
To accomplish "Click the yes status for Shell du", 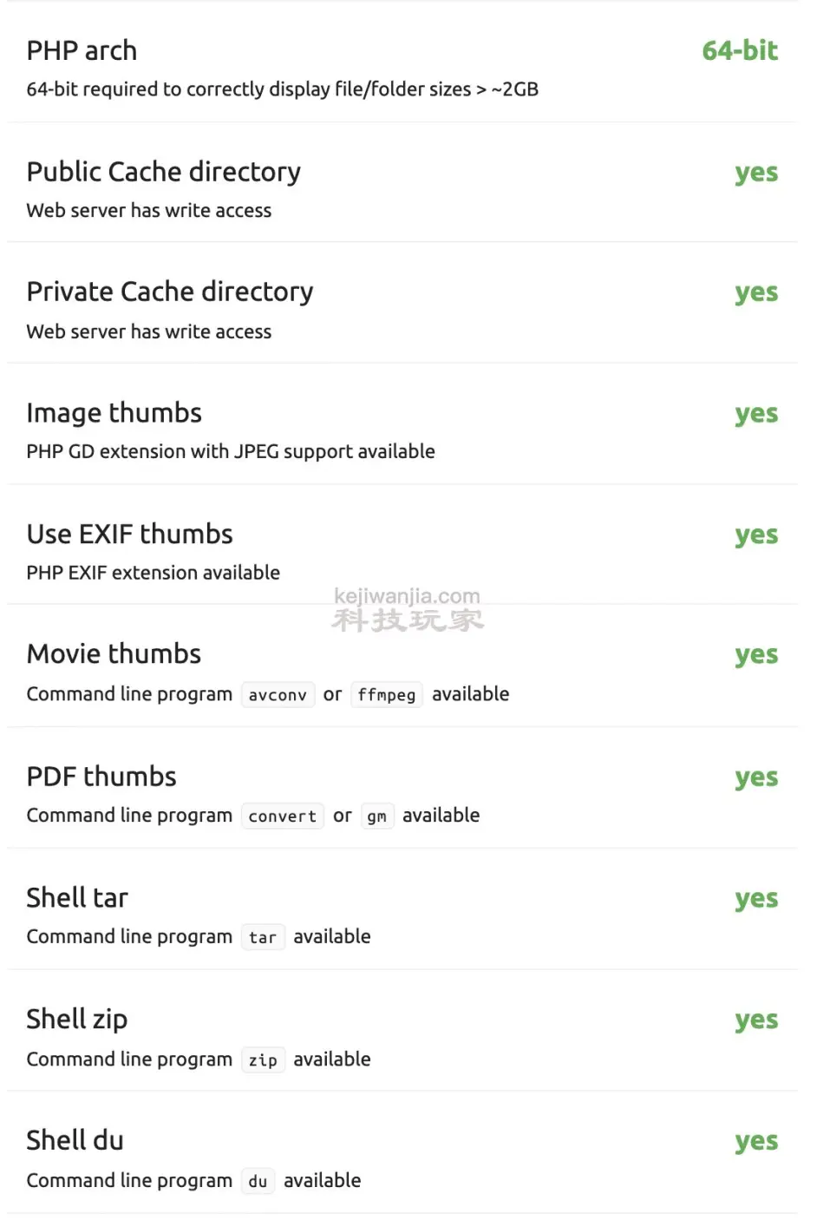I will [x=756, y=1141].
